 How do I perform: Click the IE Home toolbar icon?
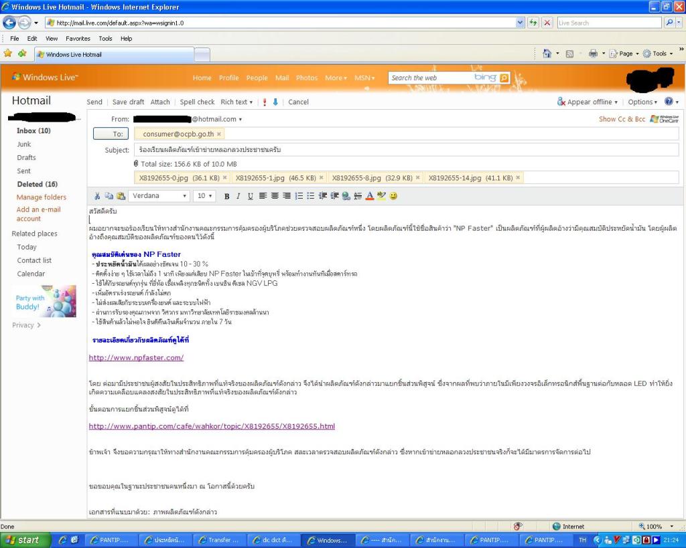tap(547, 54)
